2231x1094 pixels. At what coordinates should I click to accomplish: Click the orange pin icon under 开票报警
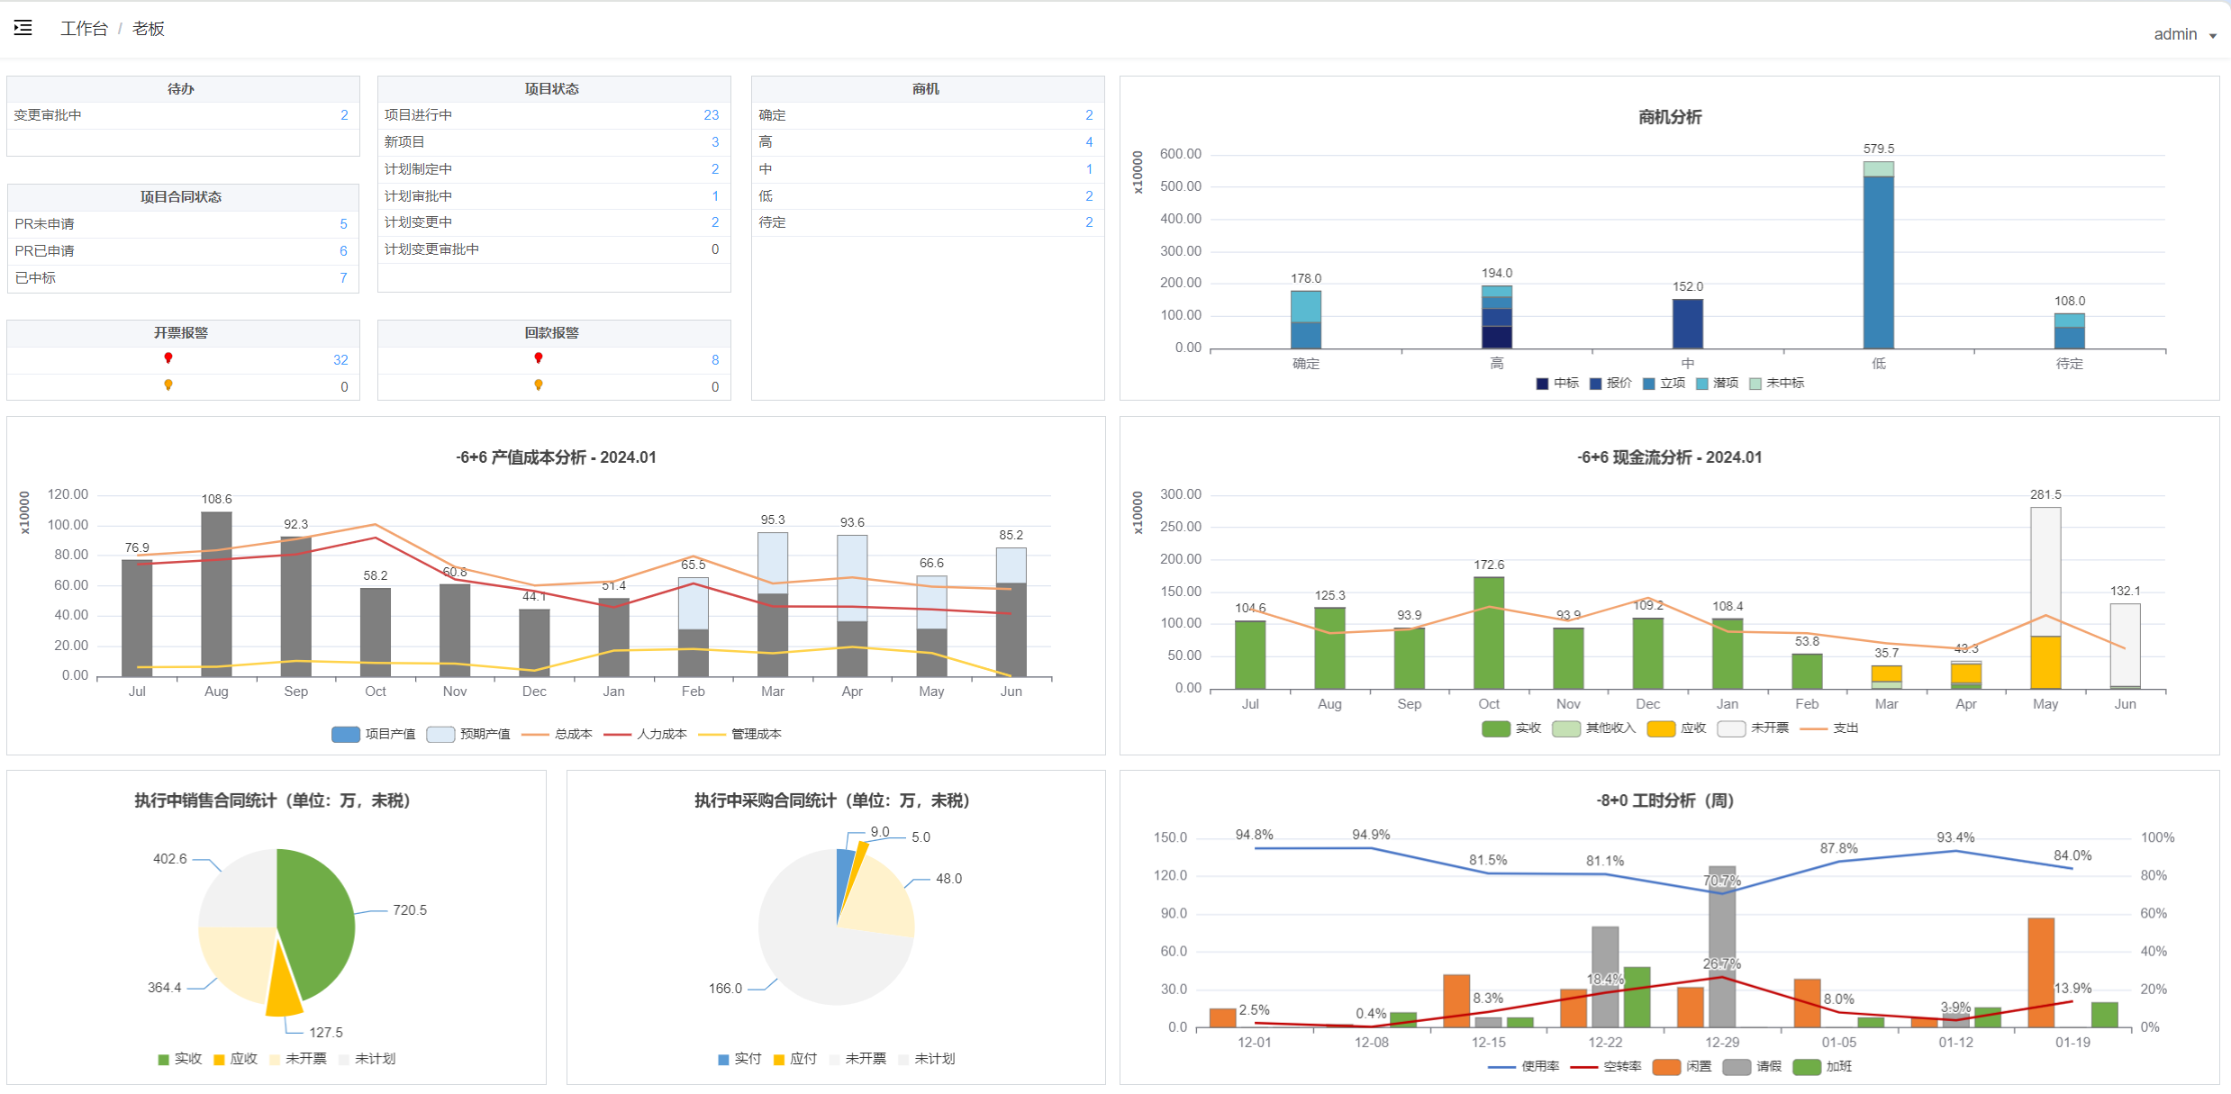click(168, 385)
